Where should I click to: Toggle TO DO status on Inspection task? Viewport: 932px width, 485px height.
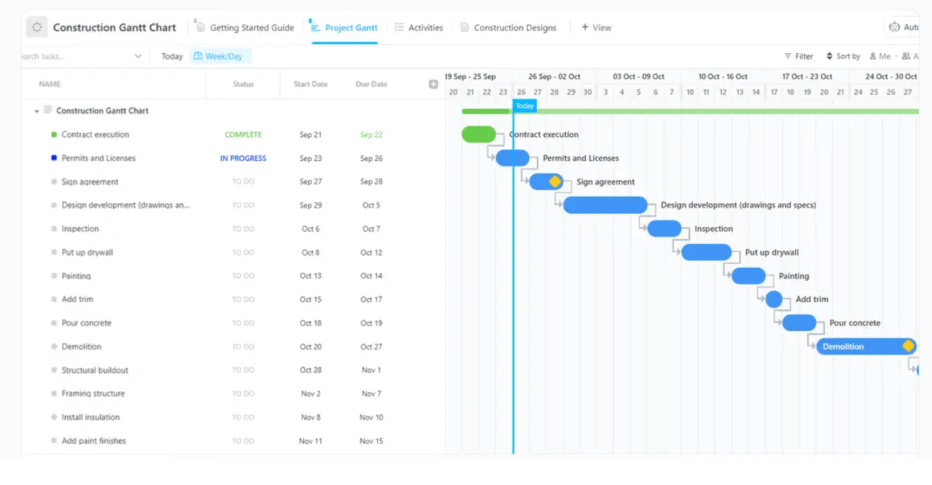tap(243, 229)
